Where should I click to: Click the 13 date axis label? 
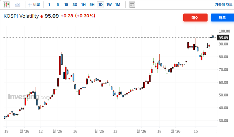pos(115,131)
